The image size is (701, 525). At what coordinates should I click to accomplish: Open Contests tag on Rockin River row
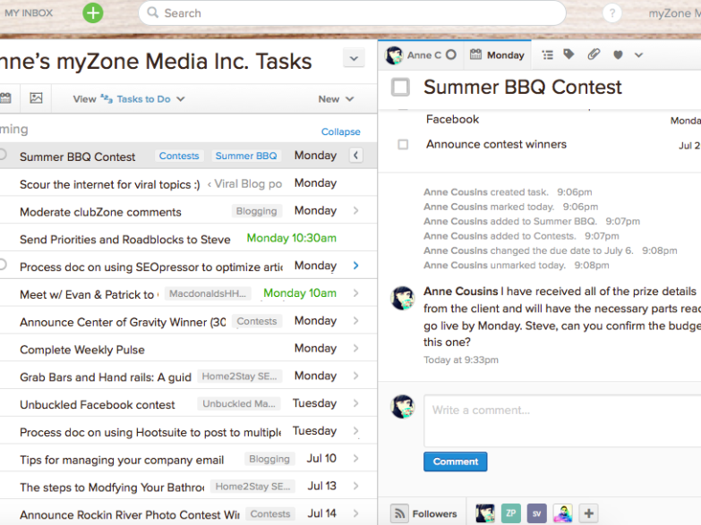click(x=270, y=514)
